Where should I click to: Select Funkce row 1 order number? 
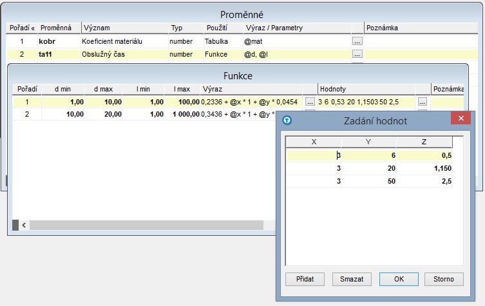tap(27, 102)
